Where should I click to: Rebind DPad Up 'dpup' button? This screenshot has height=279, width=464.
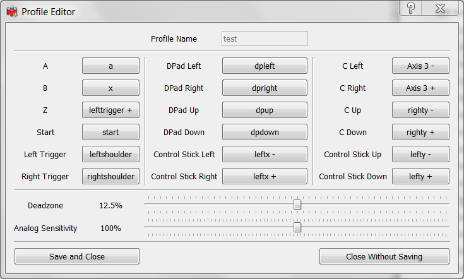[265, 110]
